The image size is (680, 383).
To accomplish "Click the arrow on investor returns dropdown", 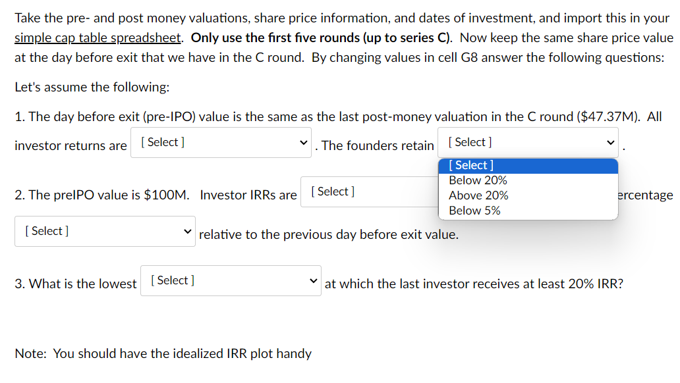I will pos(303,142).
